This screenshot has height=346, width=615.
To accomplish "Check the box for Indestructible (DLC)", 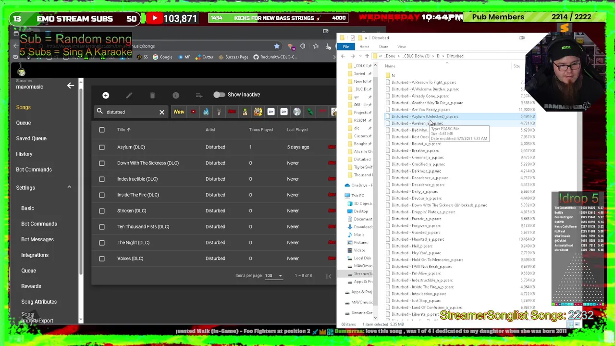I will click(x=102, y=179).
